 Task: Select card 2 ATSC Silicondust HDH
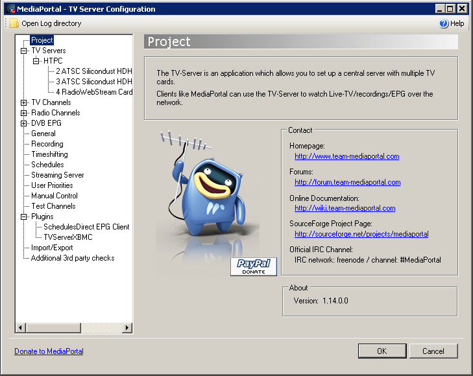click(x=94, y=71)
